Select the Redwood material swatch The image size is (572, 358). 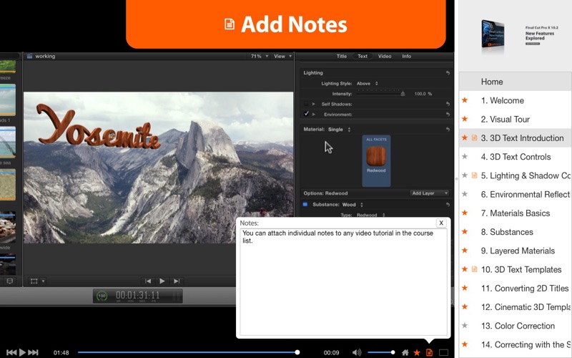[376, 160]
